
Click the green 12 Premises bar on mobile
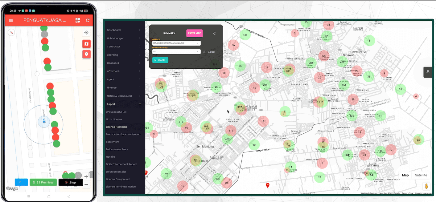pos(43,182)
